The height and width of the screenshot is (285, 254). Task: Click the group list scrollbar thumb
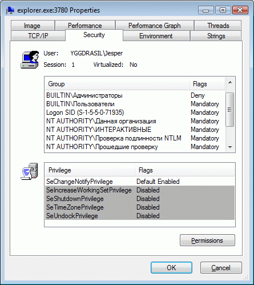click(229, 110)
